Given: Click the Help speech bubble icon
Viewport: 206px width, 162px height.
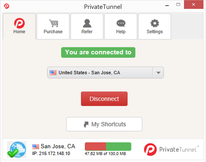Looking at the screenshot, I should [121, 23].
